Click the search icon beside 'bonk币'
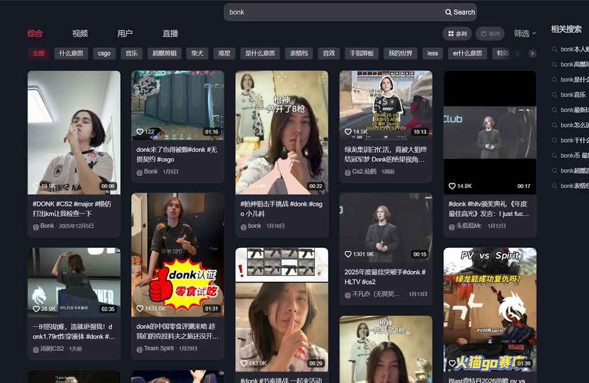This screenshot has height=383, width=589. (554, 155)
